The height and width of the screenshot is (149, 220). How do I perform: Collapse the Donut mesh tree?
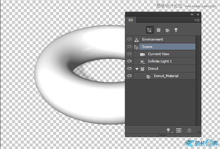(137, 69)
